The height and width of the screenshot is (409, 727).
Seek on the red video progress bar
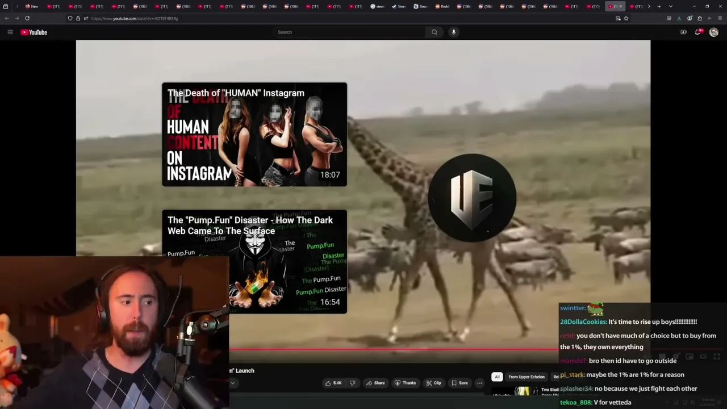click(393, 349)
